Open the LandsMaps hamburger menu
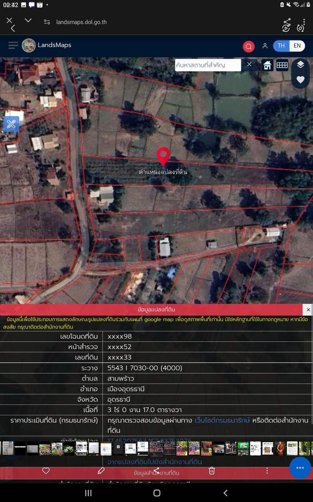313x502 pixels. click(13, 46)
